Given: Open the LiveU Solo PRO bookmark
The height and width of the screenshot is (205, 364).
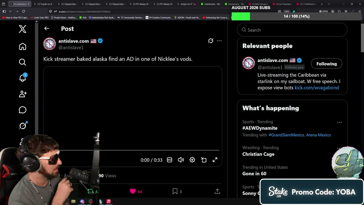Looking at the screenshot, I should coord(40,18).
